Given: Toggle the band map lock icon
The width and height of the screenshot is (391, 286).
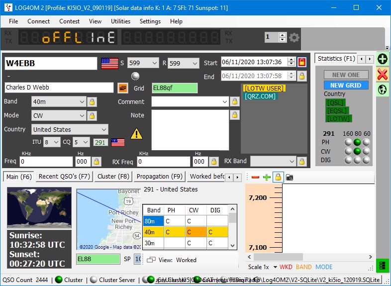Looking at the screenshot, I should click(278, 177).
